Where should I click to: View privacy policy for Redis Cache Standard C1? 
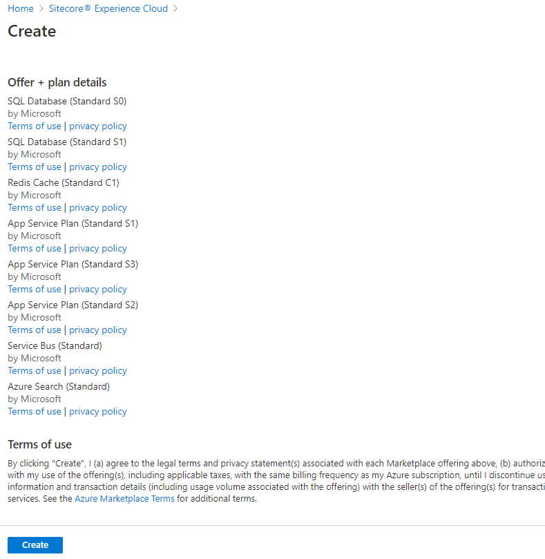click(x=98, y=208)
